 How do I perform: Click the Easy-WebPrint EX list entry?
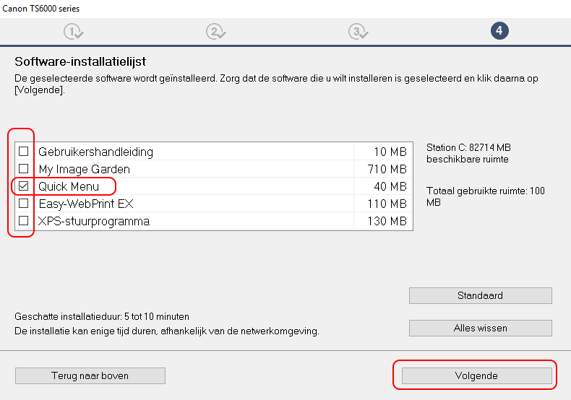coord(86,204)
